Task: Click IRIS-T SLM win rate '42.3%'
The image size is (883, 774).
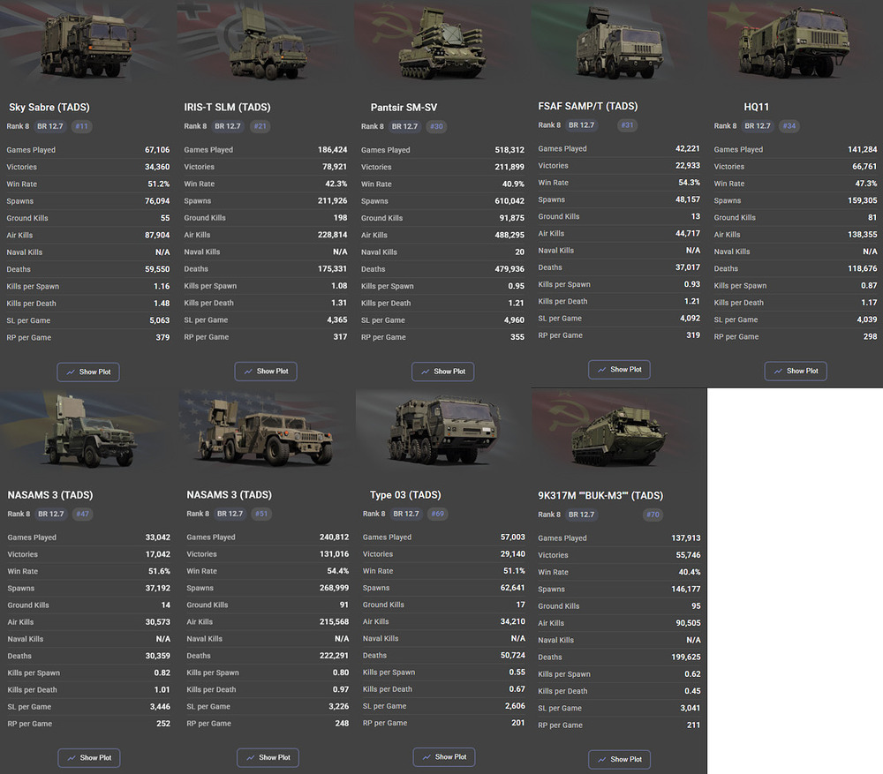Action: click(336, 184)
